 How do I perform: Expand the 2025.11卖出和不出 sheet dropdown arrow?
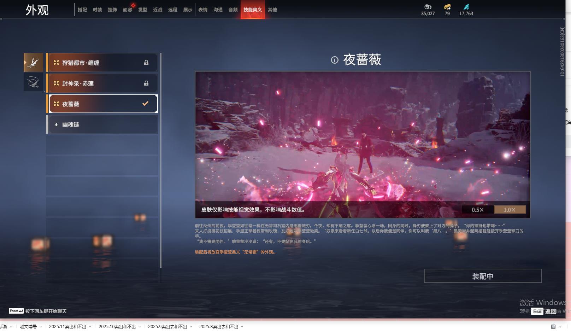pos(90,327)
